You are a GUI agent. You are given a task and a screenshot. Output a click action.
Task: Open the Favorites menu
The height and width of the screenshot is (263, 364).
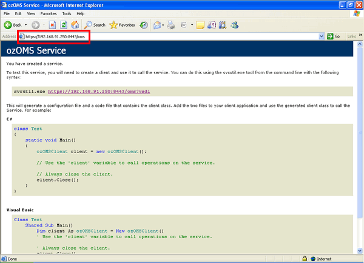49,14
